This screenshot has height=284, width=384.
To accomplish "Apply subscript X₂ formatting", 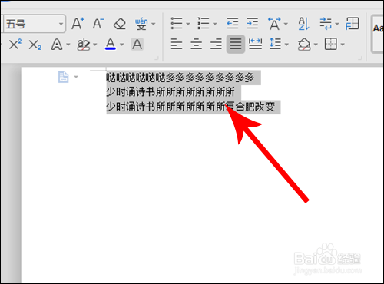I will [x=35, y=45].
